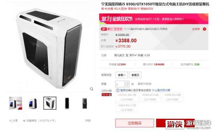Click the star favorite icon to collect item

point(24,121)
